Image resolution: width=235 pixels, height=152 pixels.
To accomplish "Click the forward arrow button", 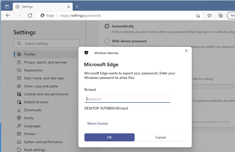I will [x=19, y=15].
